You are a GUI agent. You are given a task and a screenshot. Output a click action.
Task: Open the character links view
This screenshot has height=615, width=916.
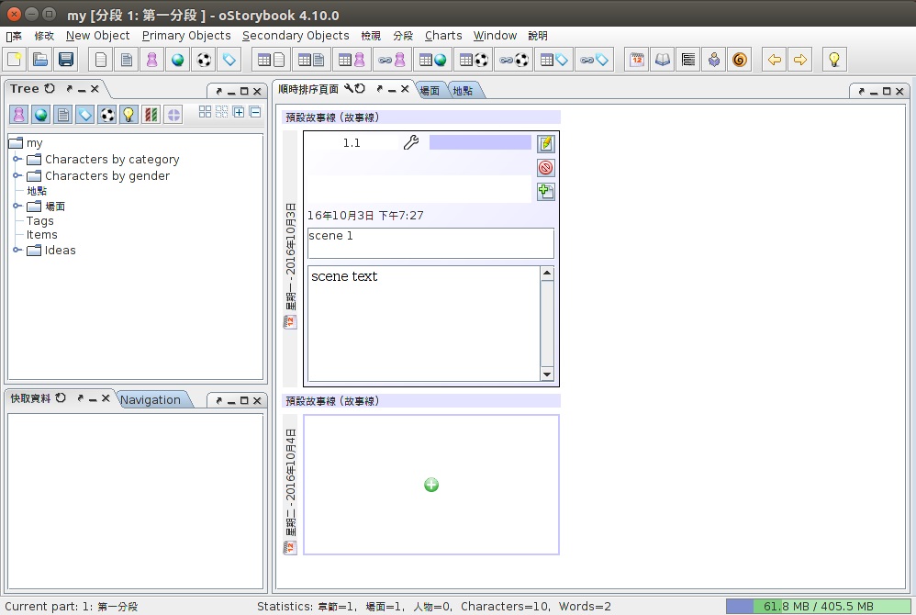coord(391,60)
